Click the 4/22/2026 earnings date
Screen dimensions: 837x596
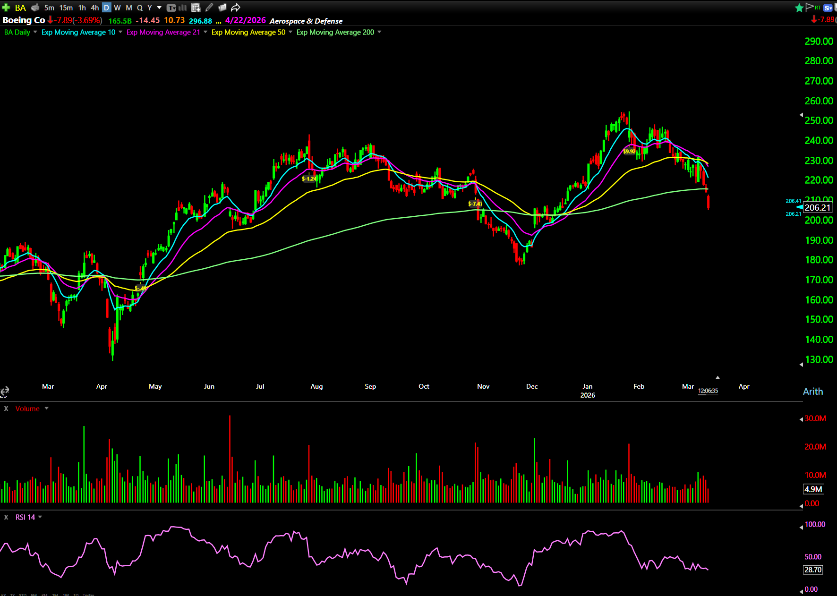click(245, 21)
